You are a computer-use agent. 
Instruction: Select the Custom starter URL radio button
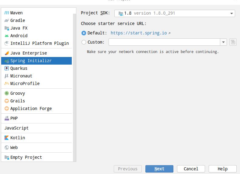(x=84, y=42)
